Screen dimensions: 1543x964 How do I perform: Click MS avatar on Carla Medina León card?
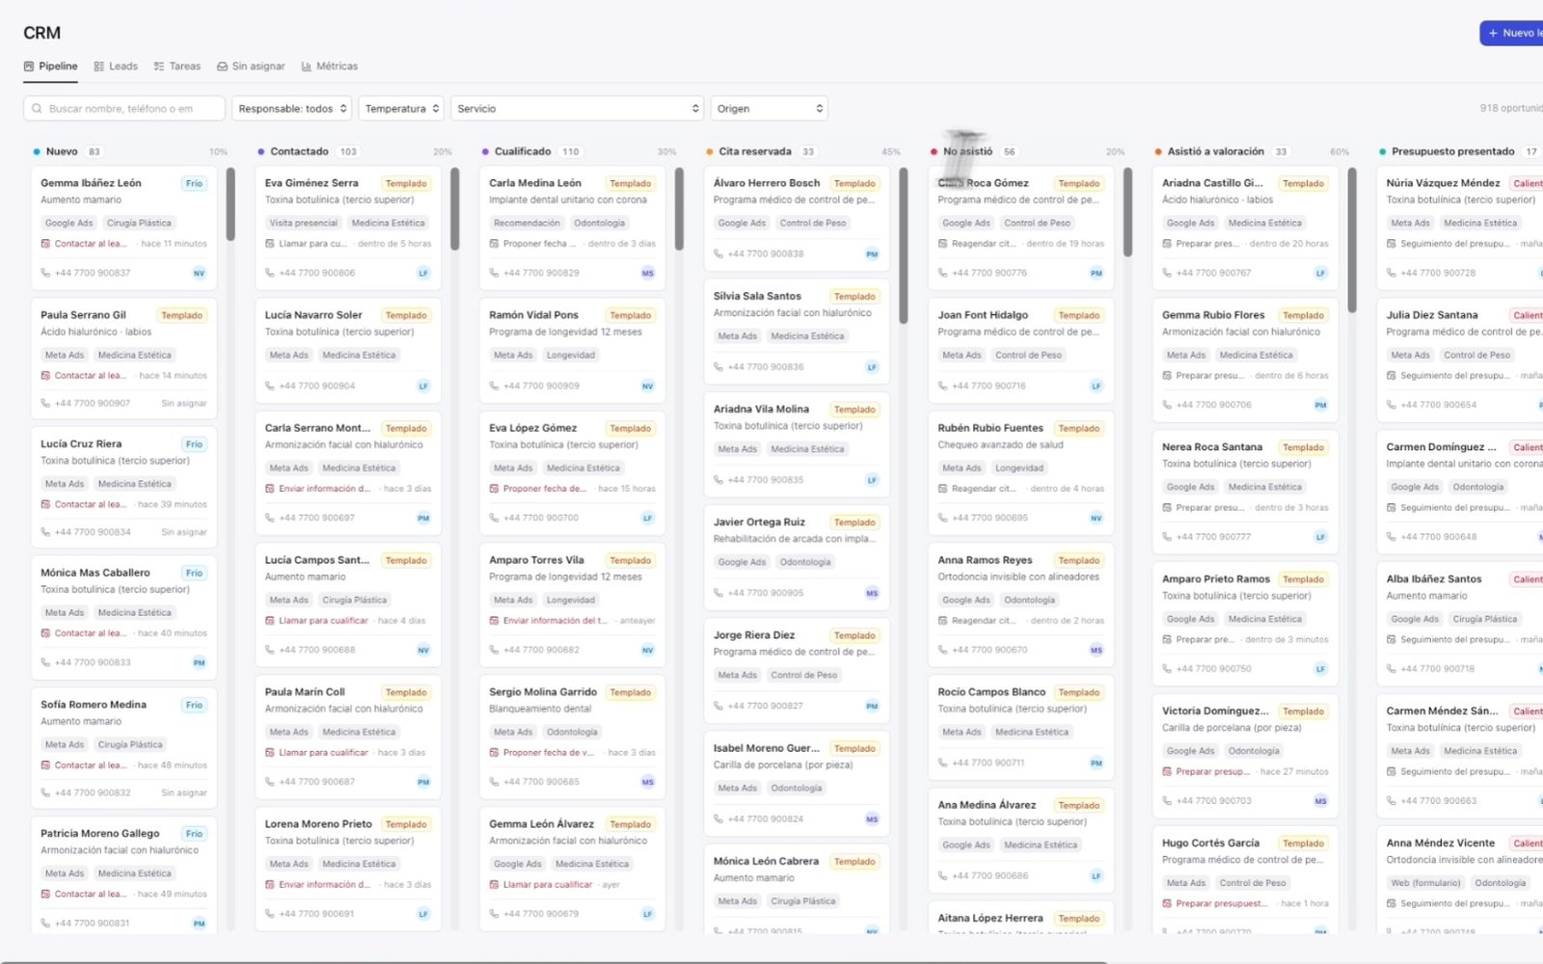pos(648,273)
